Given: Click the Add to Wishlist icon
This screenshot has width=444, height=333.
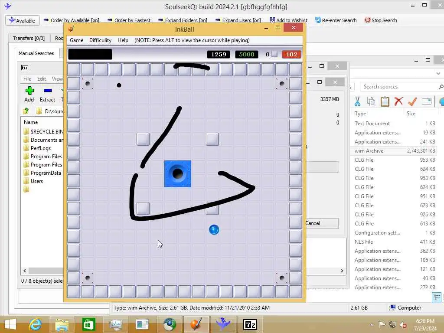Looking at the screenshot, I should [x=272, y=20].
